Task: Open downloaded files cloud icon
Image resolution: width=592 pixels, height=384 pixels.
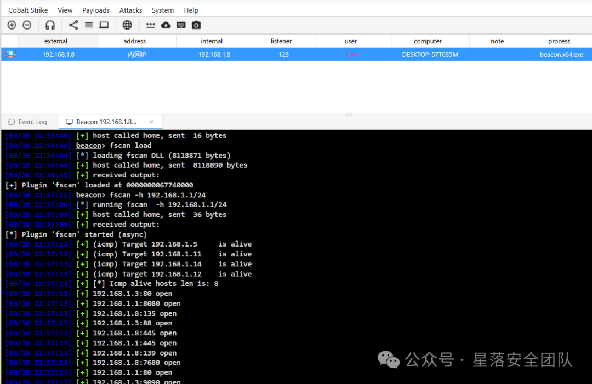Action: pyautogui.click(x=166, y=25)
